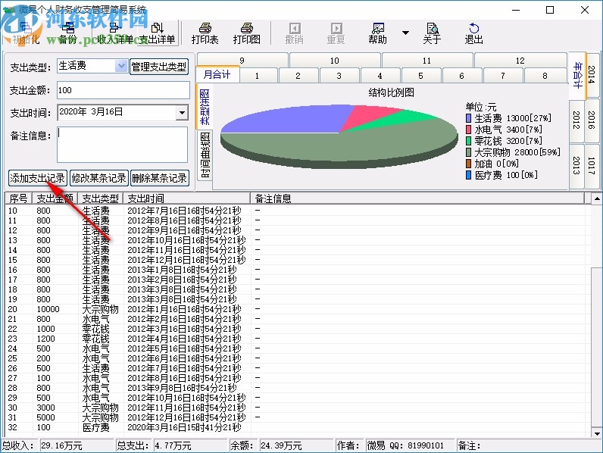Click 大宗购物 legend color swatch
Image resolution: width=603 pixels, height=453 pixels.
click(x=468, y=152)
